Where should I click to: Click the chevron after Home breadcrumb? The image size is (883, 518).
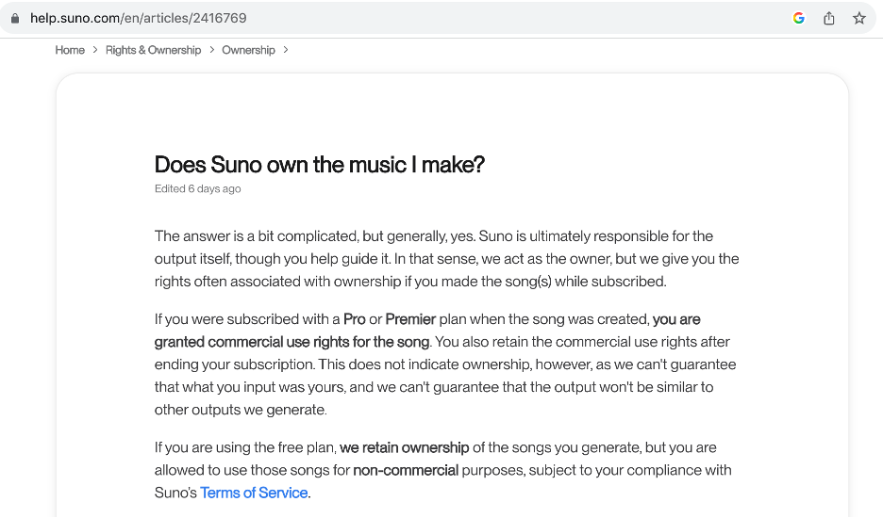click(95, 50)
